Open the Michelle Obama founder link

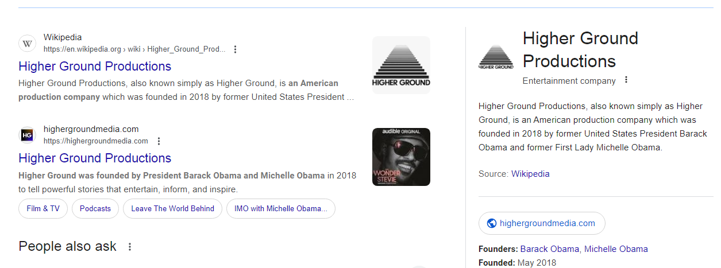tap(616, 249)
